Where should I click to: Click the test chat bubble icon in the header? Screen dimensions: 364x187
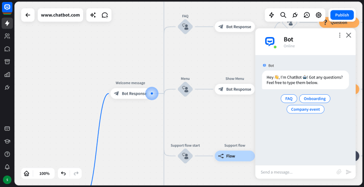[105, 15]
